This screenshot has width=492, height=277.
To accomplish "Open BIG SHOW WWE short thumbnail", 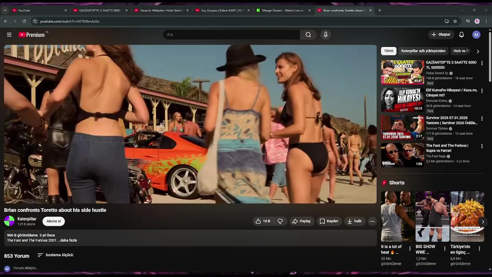I will pyautogui.click(x=432, y=216).
